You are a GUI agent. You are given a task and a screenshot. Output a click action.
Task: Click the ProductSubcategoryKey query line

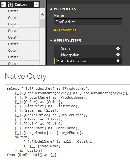pyautogui.click(x=72, y=93)
